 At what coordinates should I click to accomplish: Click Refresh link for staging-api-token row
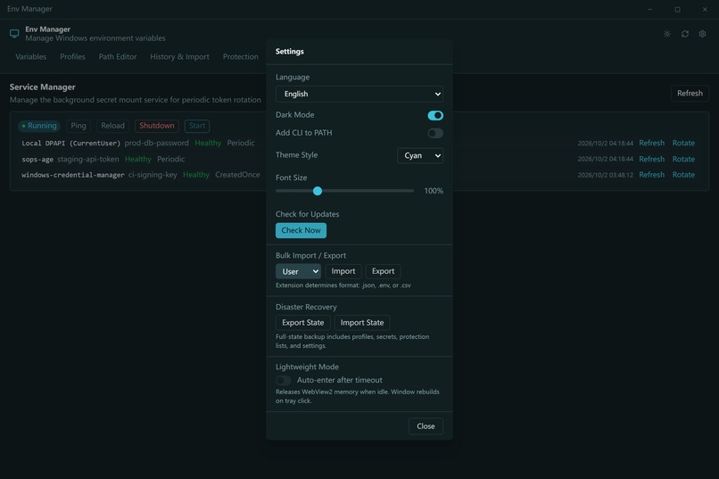(651, 159)
